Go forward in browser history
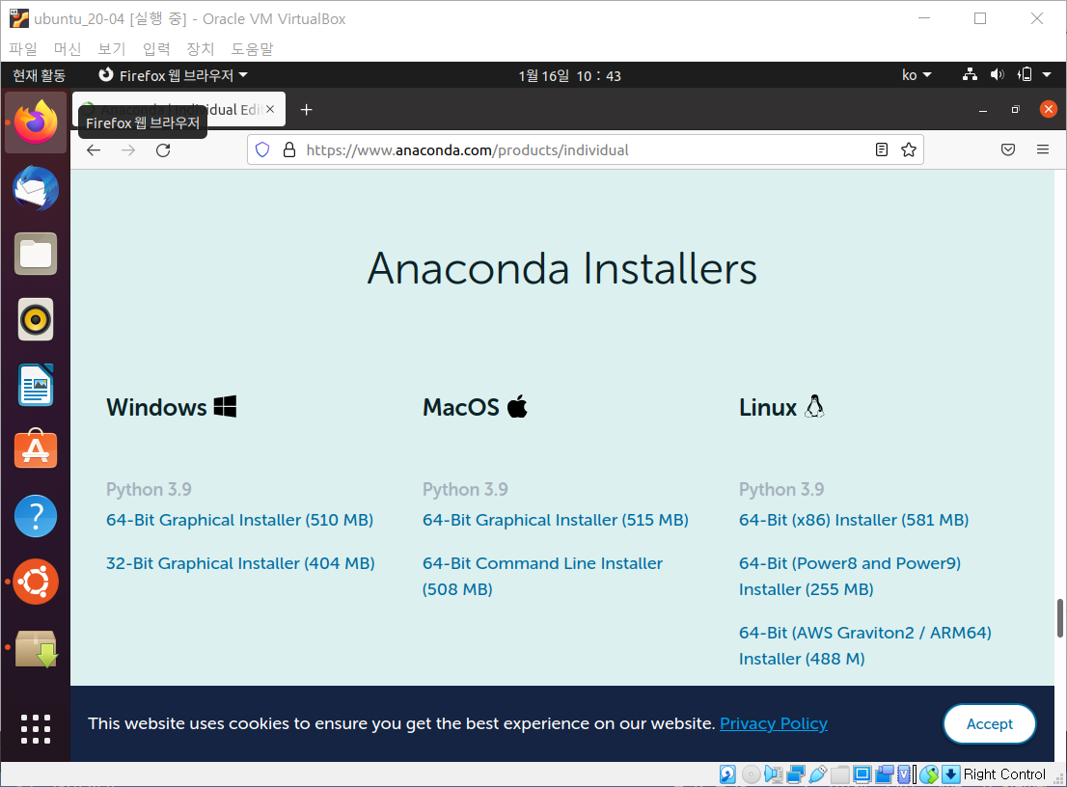This screenshot has width=1067, height=787. click(x=128, y=149)
